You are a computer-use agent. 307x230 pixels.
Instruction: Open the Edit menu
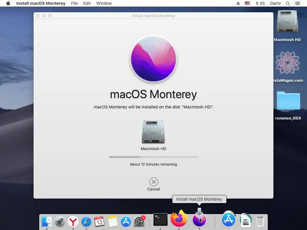pos(87,3)
